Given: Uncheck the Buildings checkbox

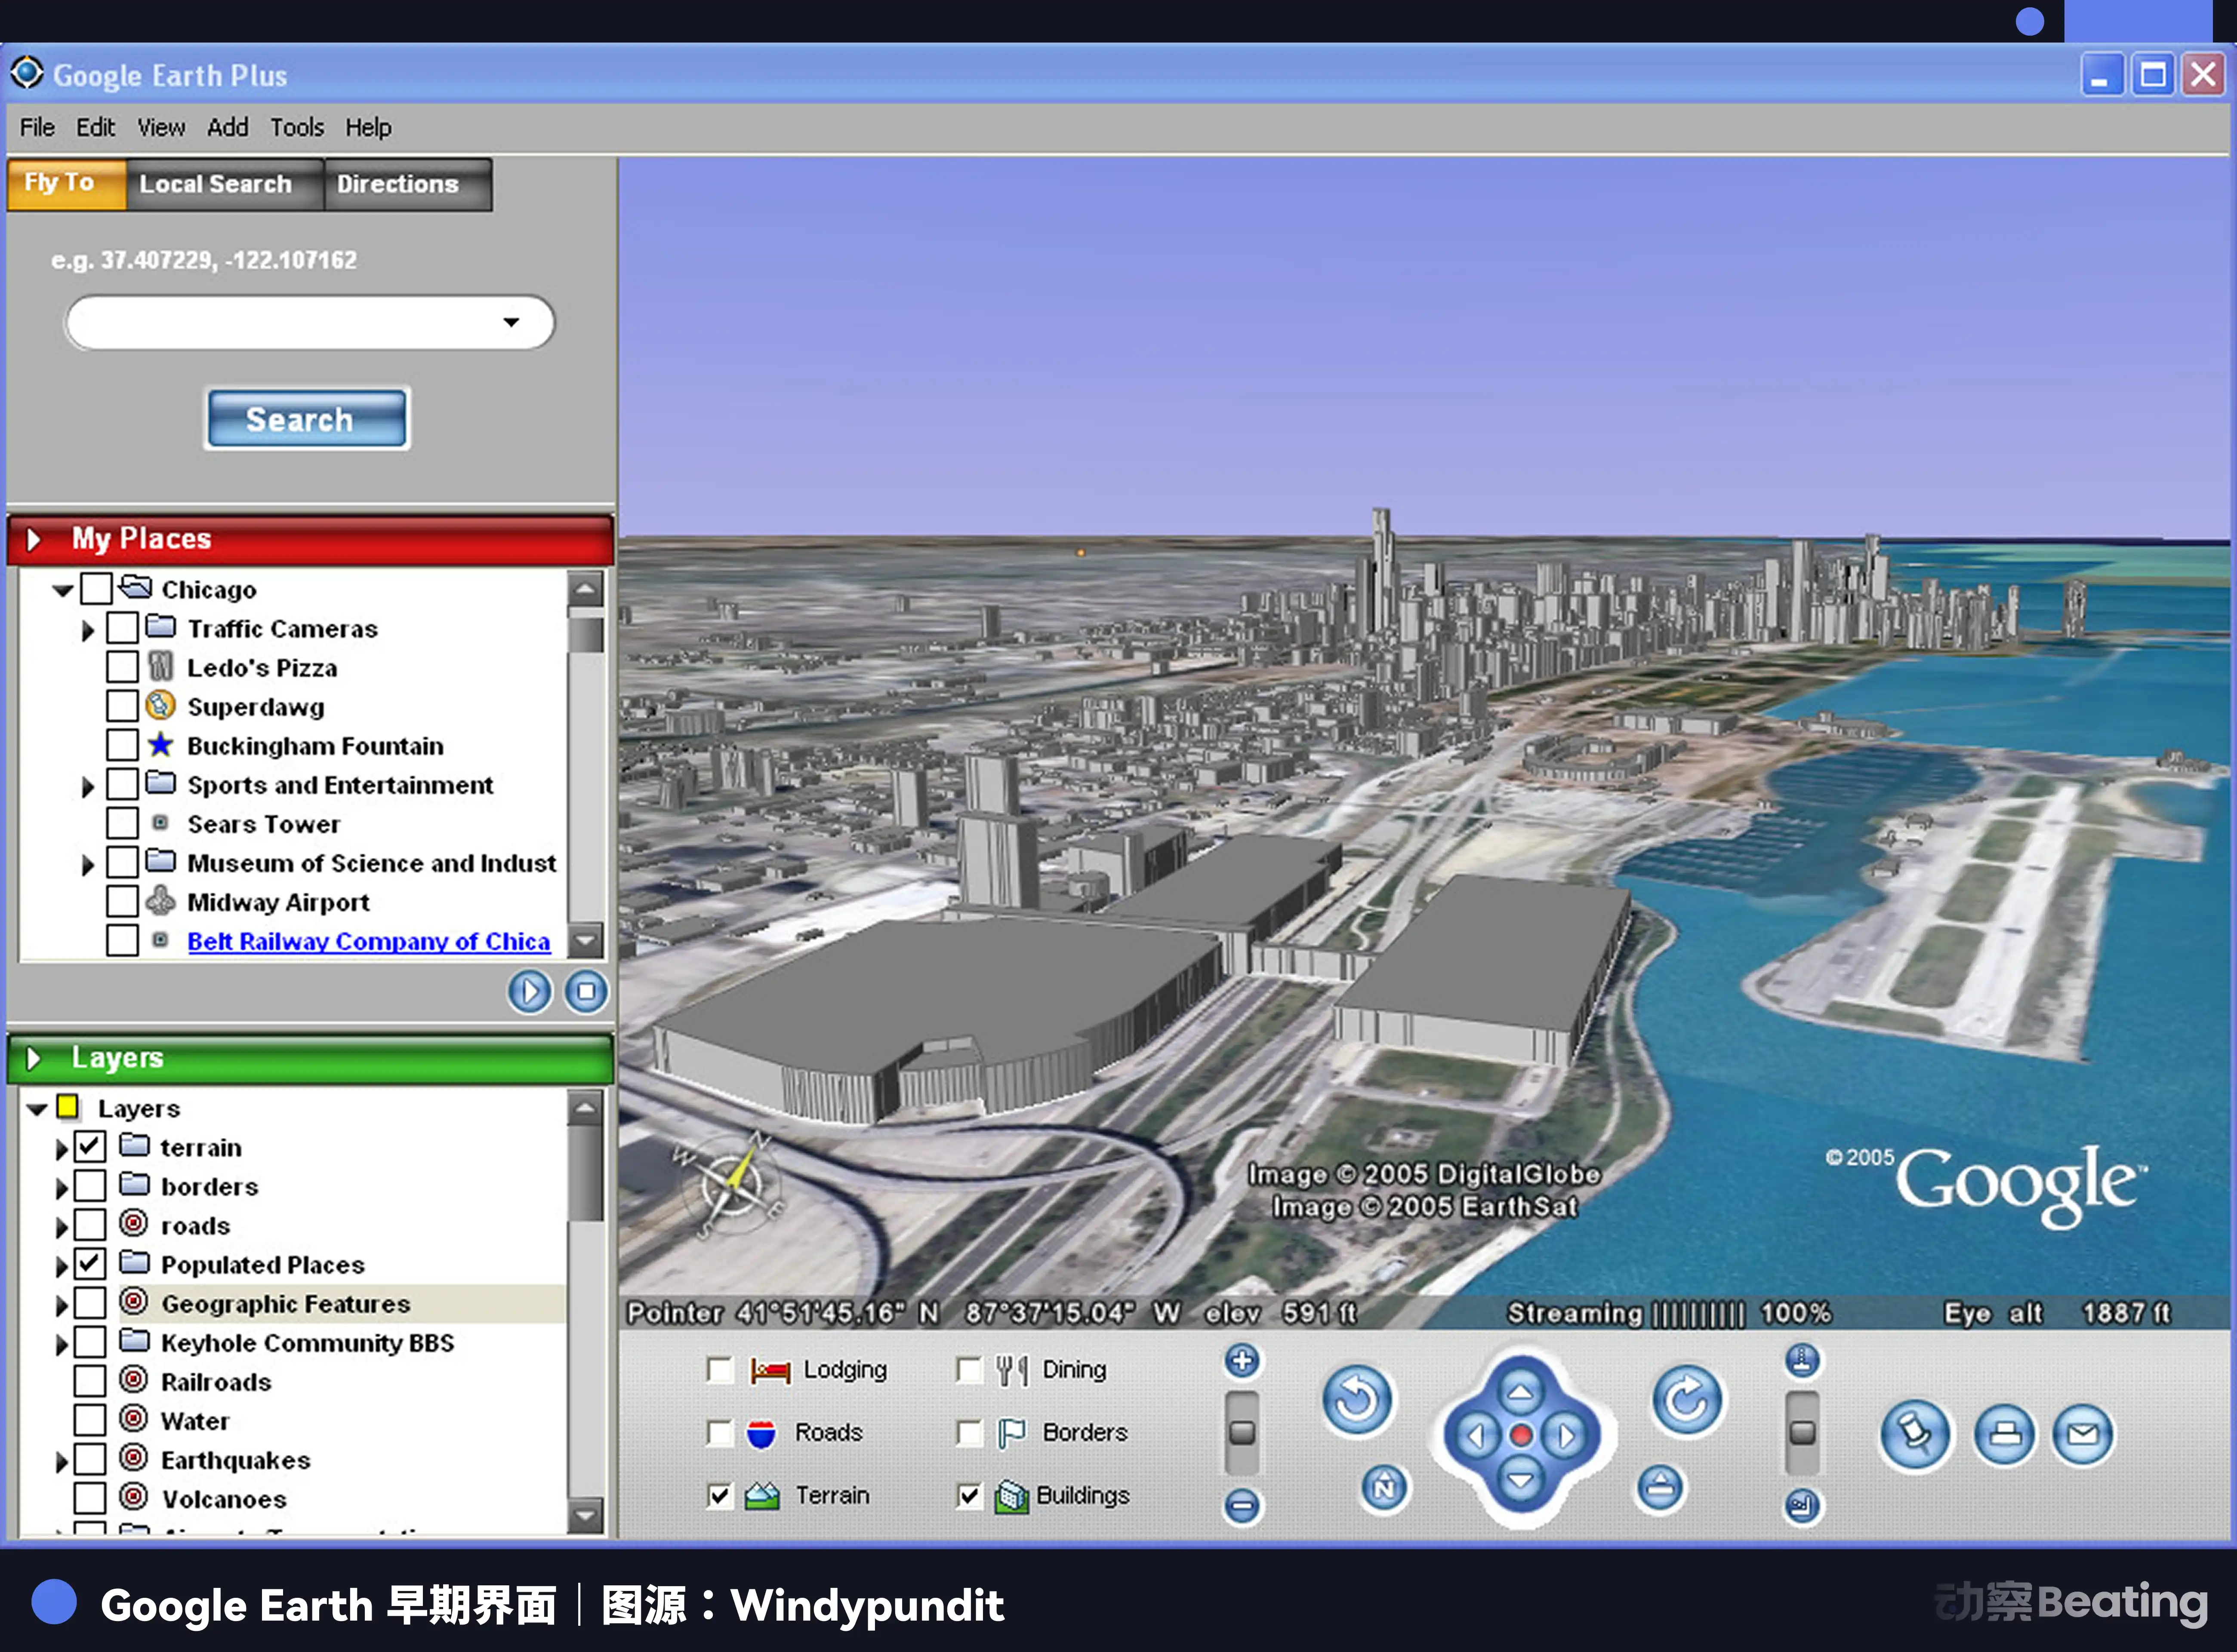Looking at the screenshot, I should [968, 1496].
